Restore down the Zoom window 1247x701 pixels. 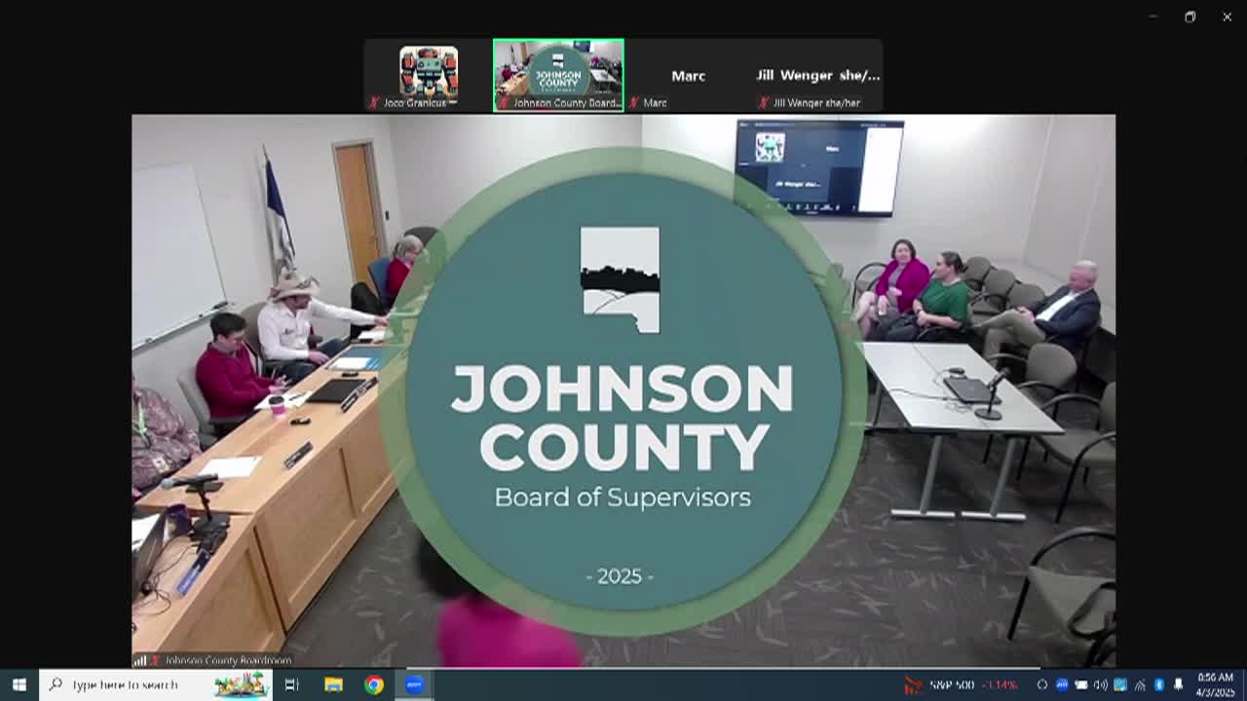1190,17
